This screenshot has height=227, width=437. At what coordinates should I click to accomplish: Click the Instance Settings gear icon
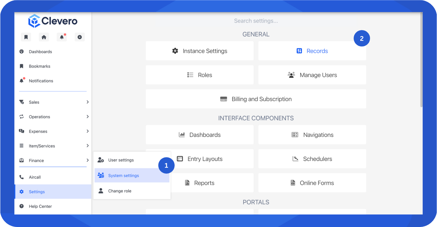pyautogui.click(x=175, y=51)
